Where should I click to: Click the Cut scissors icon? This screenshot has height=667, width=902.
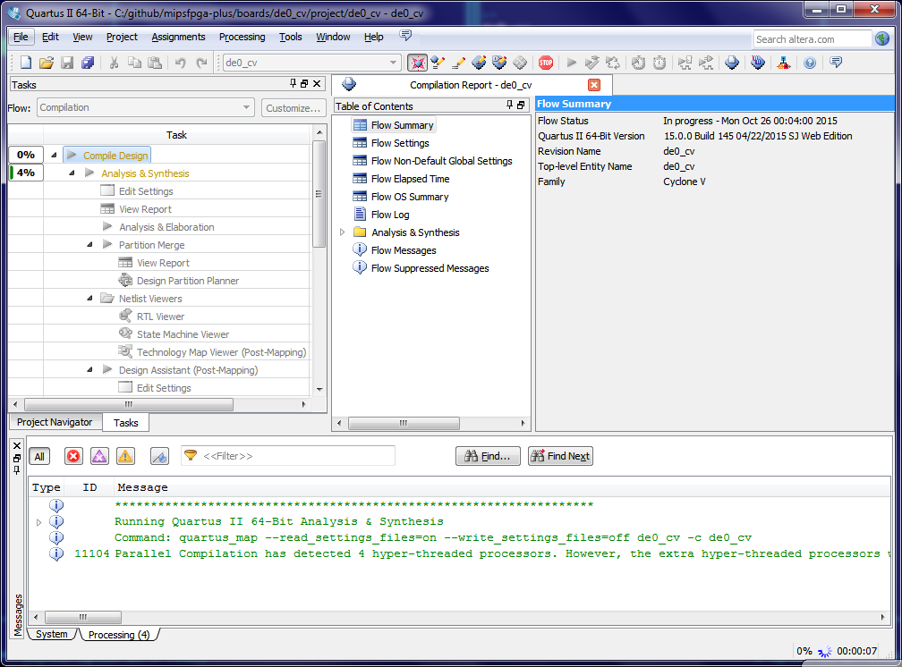tap(114, 62)
